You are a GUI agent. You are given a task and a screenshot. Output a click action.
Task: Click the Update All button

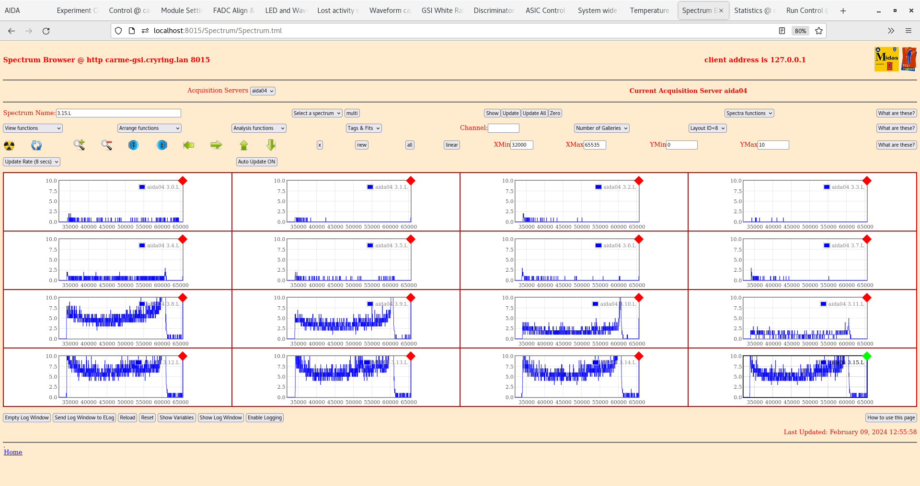click(x=534, y=114)
